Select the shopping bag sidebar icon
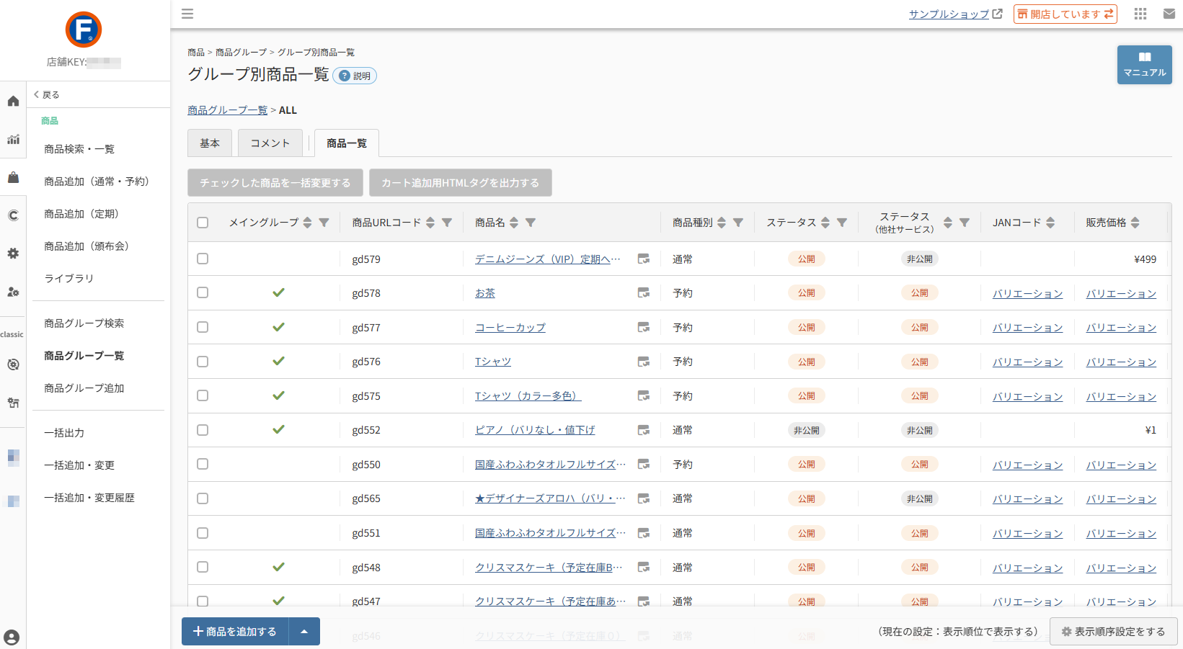 13,177
